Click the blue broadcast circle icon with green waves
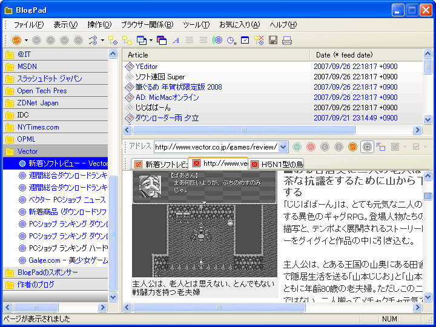436x327 pixels. click(x=217, y=41)
